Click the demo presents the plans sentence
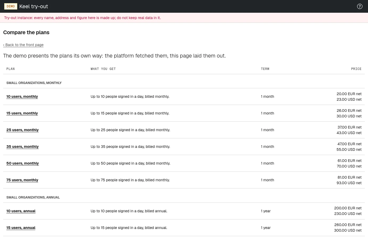368x238 pixels. click(115, 56)
